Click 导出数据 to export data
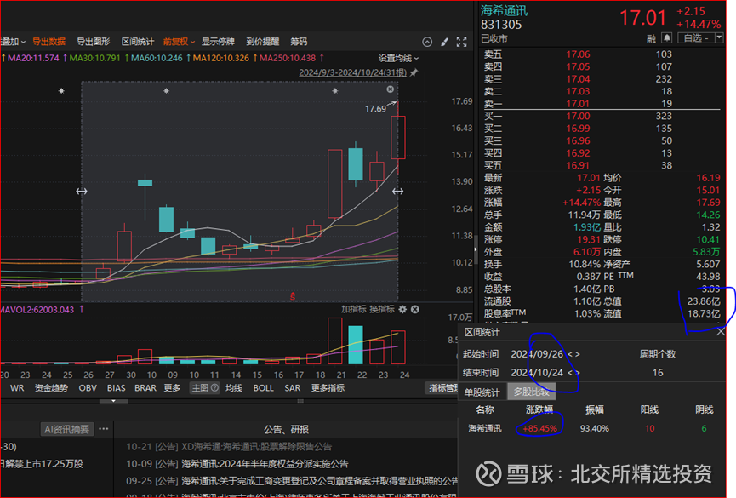 (48, 42)
